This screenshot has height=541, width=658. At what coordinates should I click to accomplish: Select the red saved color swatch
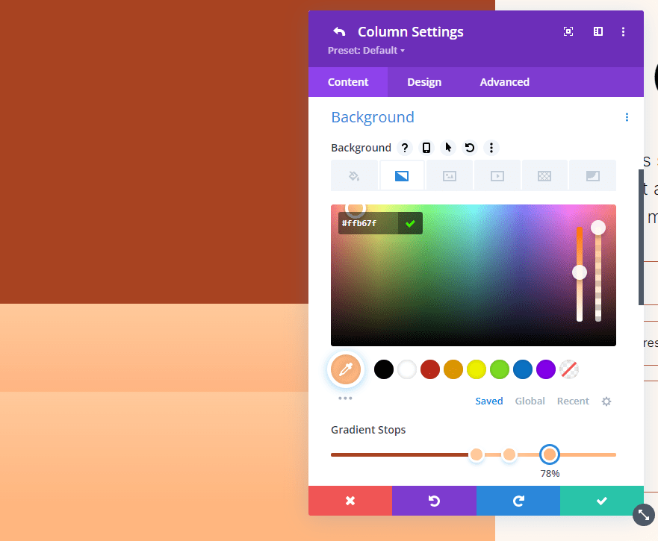430,369
